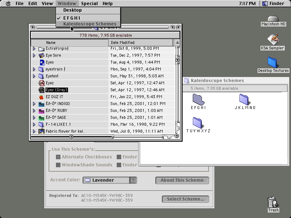Select the Desktop Textures folder icon

click(x=272, y=62)
